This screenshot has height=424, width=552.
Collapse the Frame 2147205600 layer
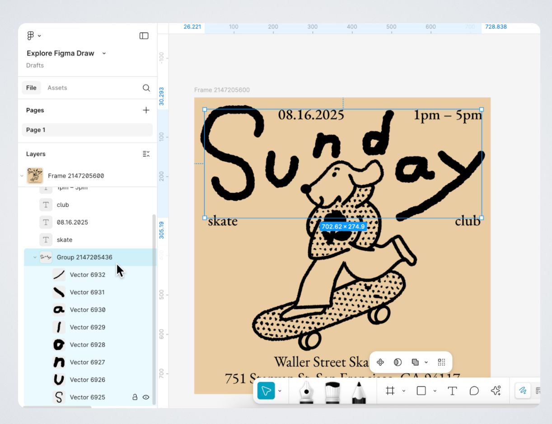[x=22, y=175]
